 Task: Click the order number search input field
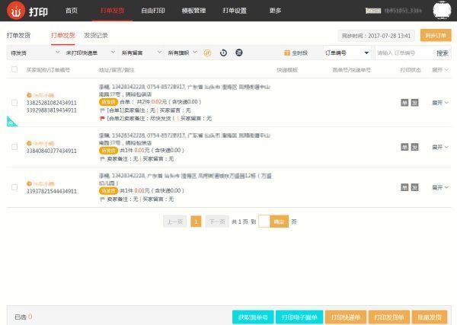404,53
